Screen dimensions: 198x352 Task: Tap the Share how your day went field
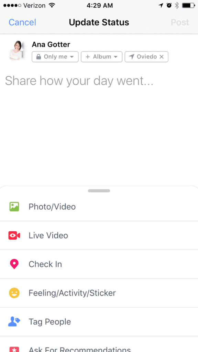click(x=79, y=81)
